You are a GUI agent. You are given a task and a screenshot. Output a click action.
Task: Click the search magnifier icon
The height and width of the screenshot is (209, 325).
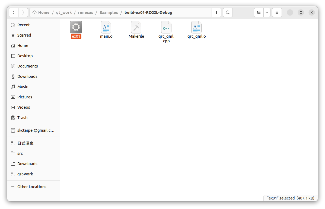tap(228, 12)
